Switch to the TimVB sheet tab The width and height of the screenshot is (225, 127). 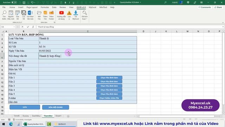pyautogui.click(x=17, y=116)
